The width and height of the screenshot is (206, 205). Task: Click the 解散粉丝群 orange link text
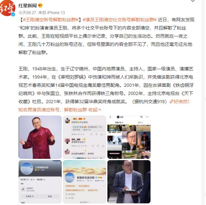click(x=75, y=110)
